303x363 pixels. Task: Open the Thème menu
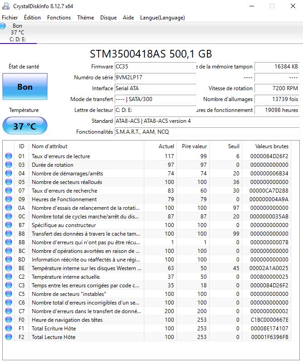85,18
